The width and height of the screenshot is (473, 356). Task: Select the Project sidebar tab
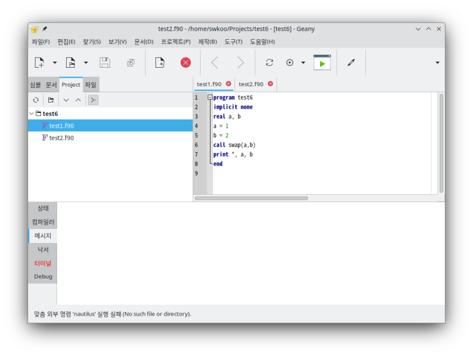[71, 85]
